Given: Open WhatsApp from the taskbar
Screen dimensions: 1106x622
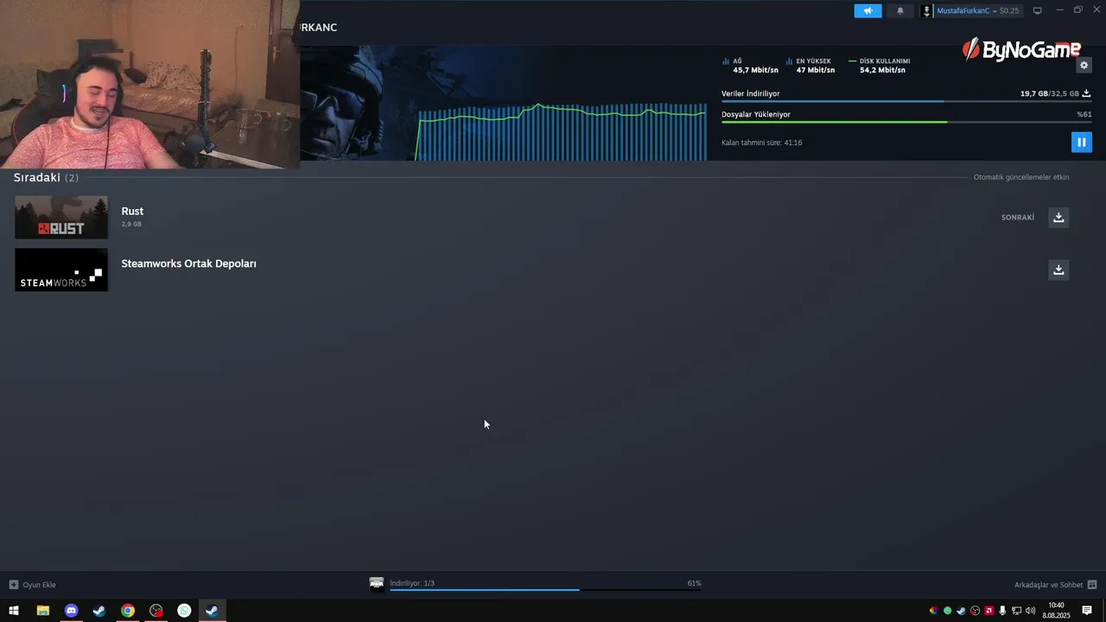Looking at the screenshot, I should tap(184, 611).
